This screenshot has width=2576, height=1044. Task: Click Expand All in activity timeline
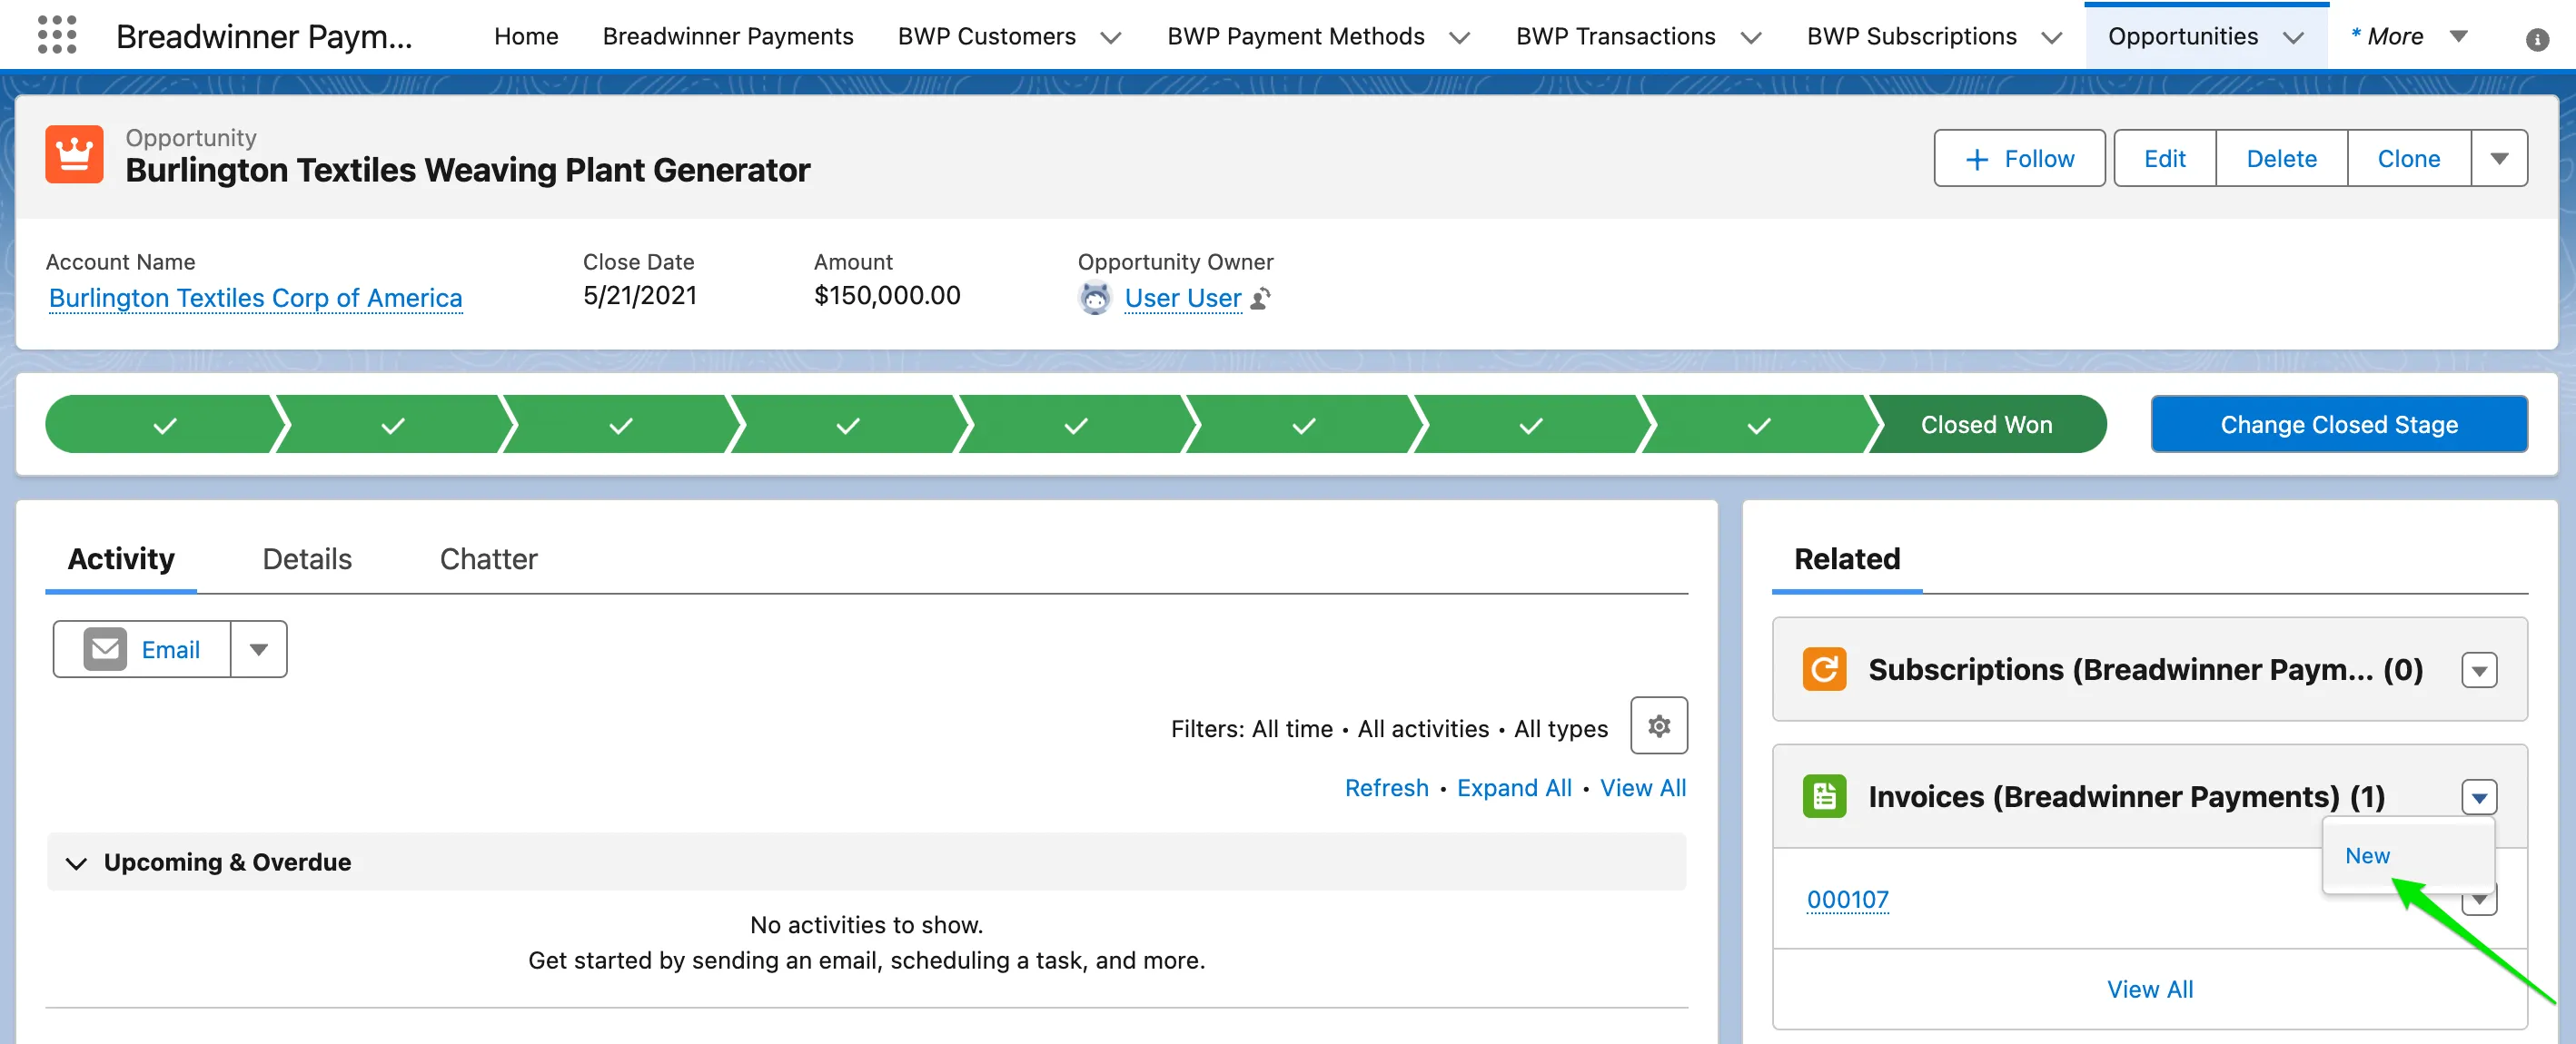(1514, 787)
